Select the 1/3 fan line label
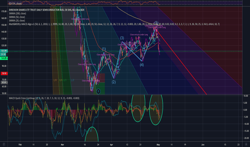 [65, 80]
